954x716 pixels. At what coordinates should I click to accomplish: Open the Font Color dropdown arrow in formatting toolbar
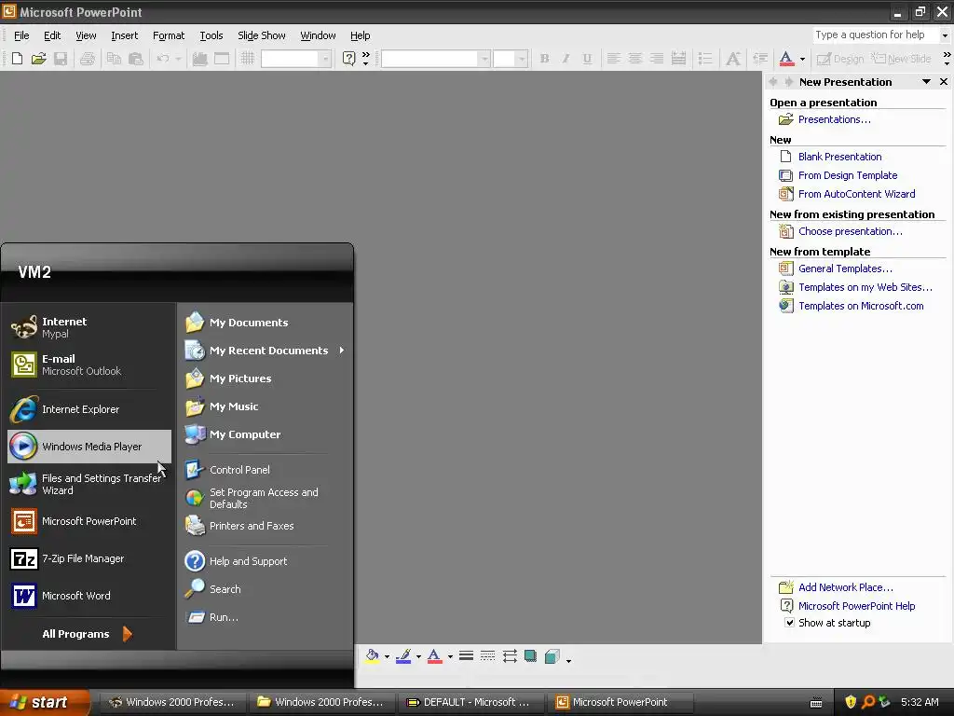click(802, 59)
